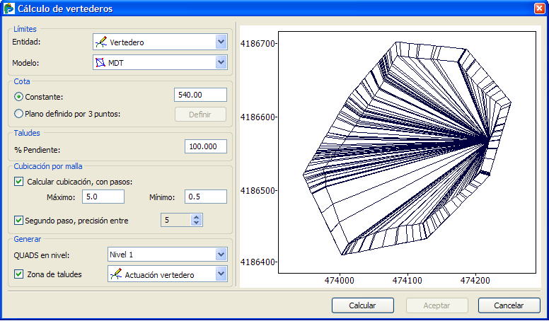The image size is (549, 321).
Task: Toggle Segundo paso, precisión entre checkbox
Action: [19, 221]
